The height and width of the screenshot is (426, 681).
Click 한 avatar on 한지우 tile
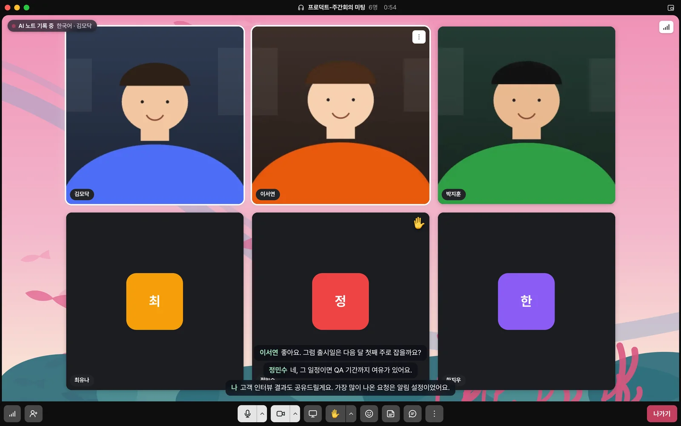click(x=526, y=301)
